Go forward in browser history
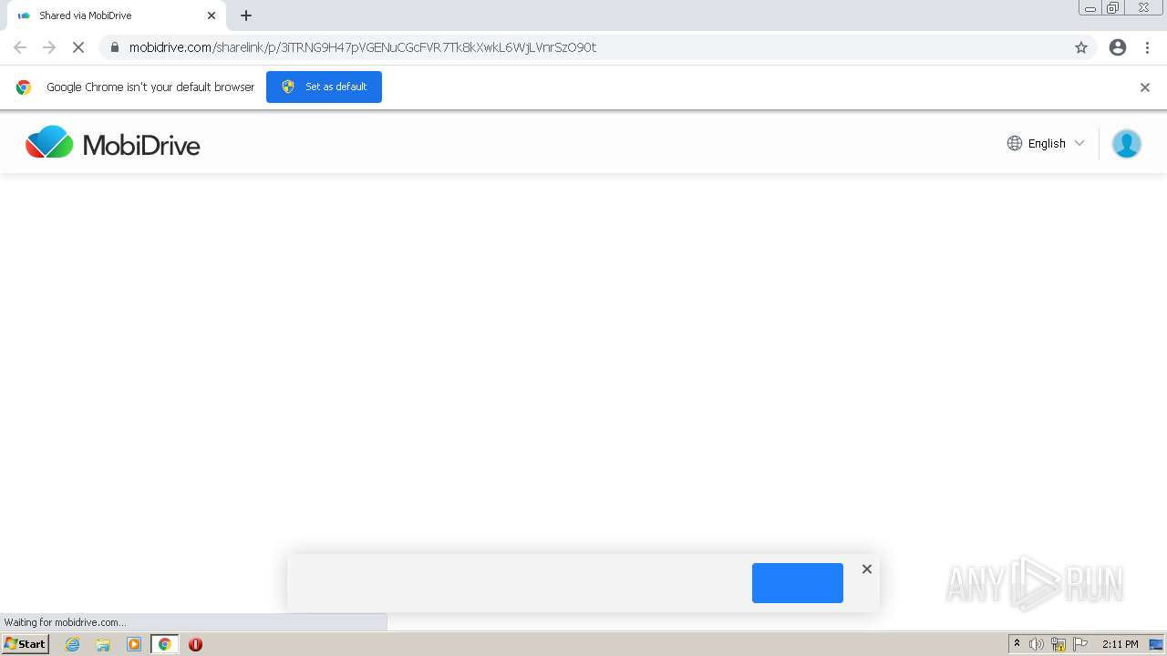Screen dimensions: 1167x656 pos(49,47)
